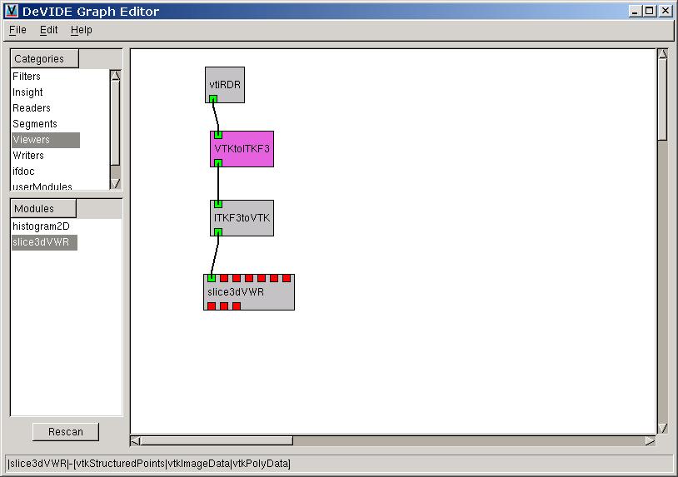Click slice3dVWR third red output port
Viewport: 678px width, 477px height.
click(237, 306)
